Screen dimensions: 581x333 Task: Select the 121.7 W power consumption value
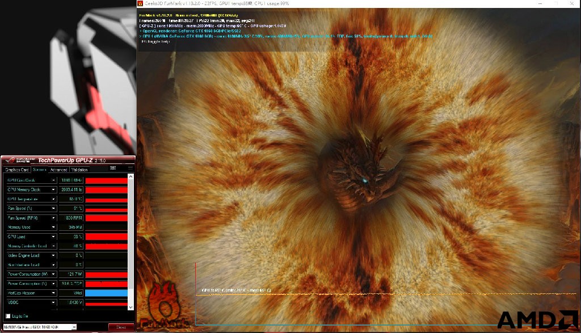tap(71, 275)
